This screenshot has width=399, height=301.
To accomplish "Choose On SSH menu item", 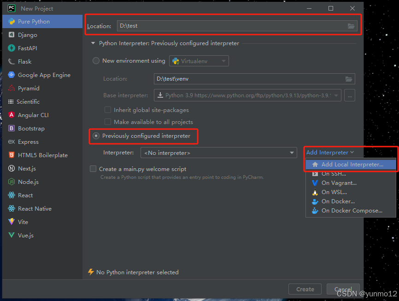I will (x=351, y=174).
